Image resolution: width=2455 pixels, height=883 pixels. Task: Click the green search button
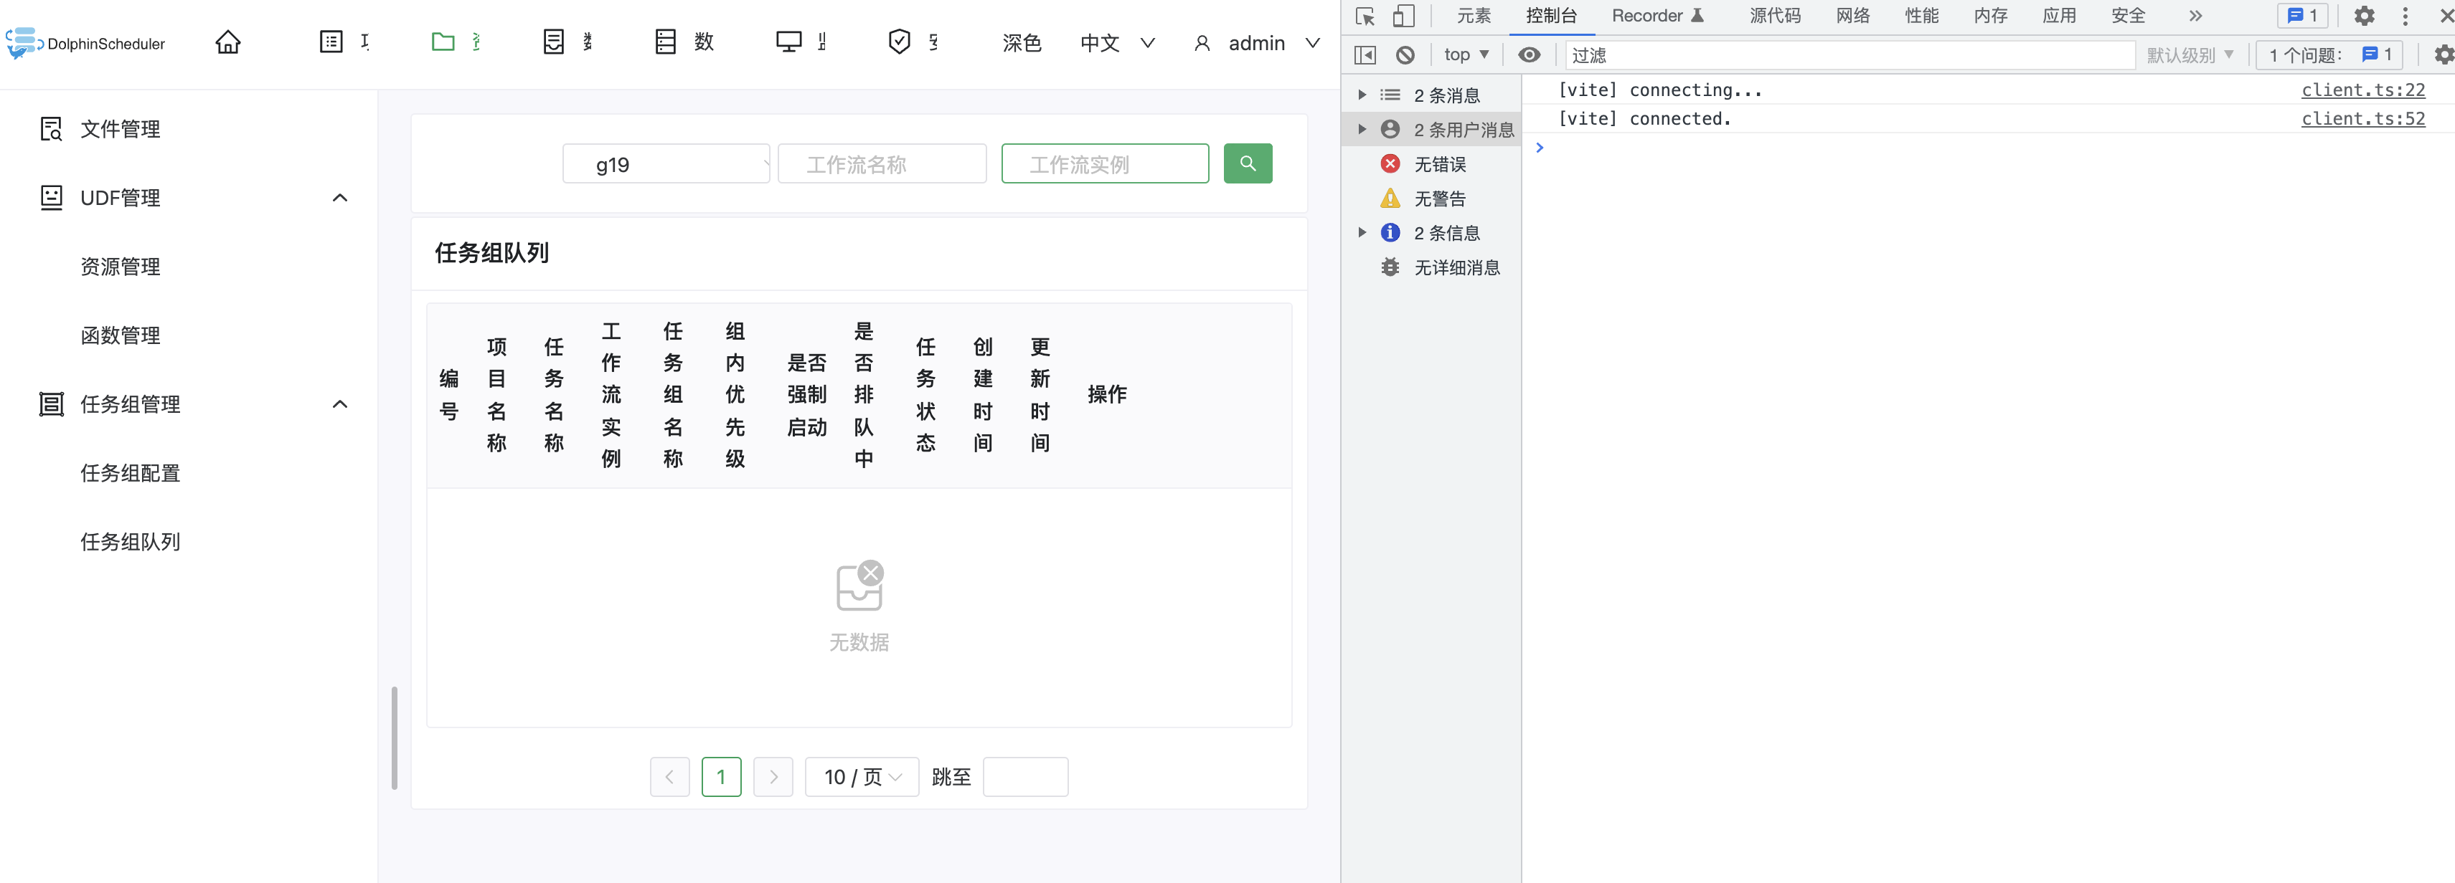pos(1248,164)
